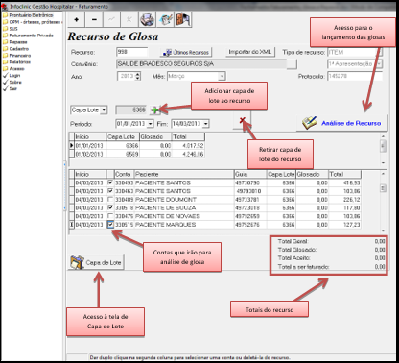The height and width of the screenshot is (363, 399).
Task: Click the Últimos Recursos button
Action: click(186, 52)
